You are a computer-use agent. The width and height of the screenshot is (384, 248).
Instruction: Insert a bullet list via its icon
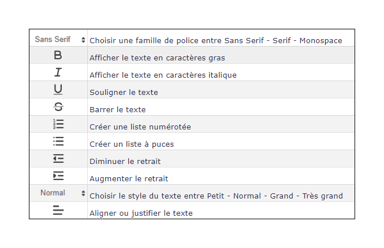(58, 142)
